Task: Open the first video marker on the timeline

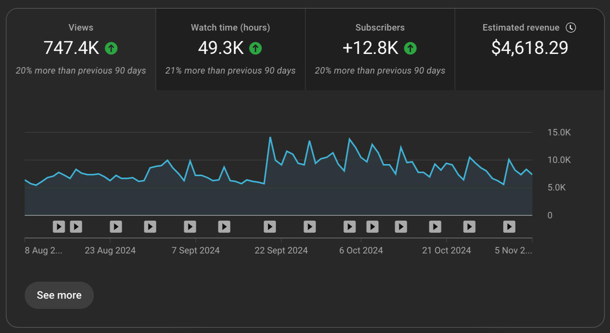Action: 59,227
